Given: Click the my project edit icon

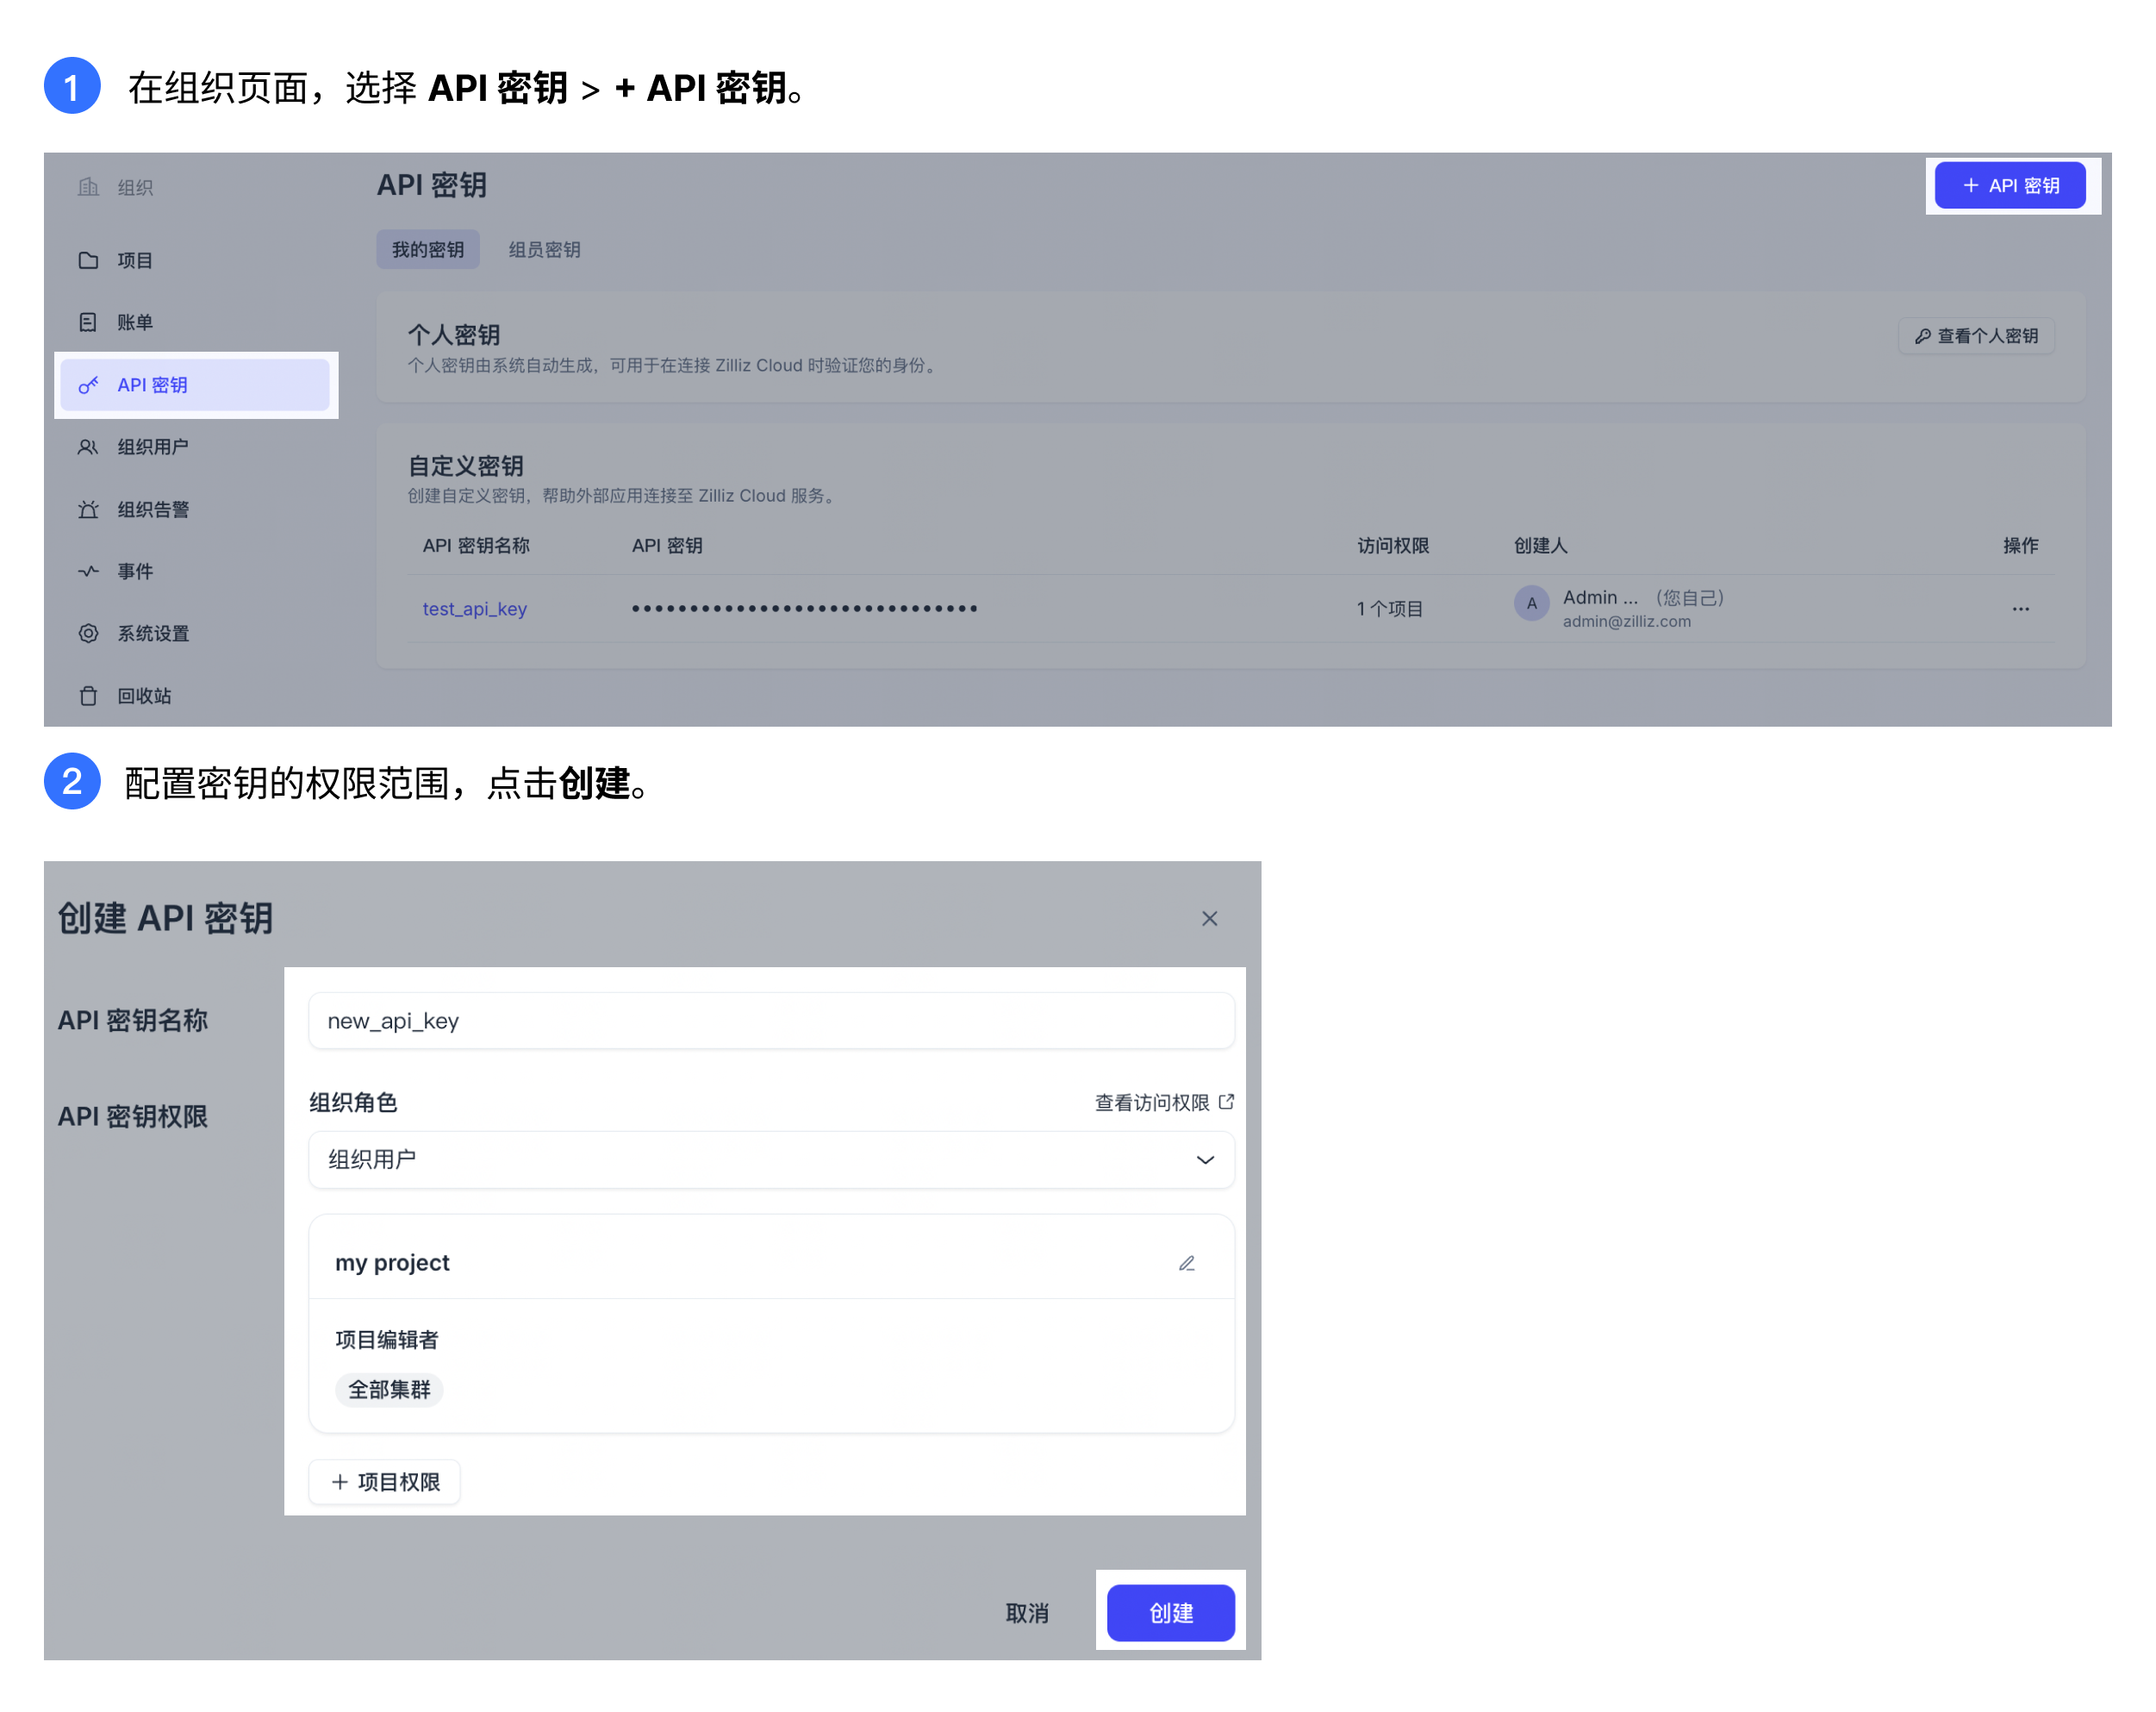Looking at the screenshot, I should (1188, 1260).
